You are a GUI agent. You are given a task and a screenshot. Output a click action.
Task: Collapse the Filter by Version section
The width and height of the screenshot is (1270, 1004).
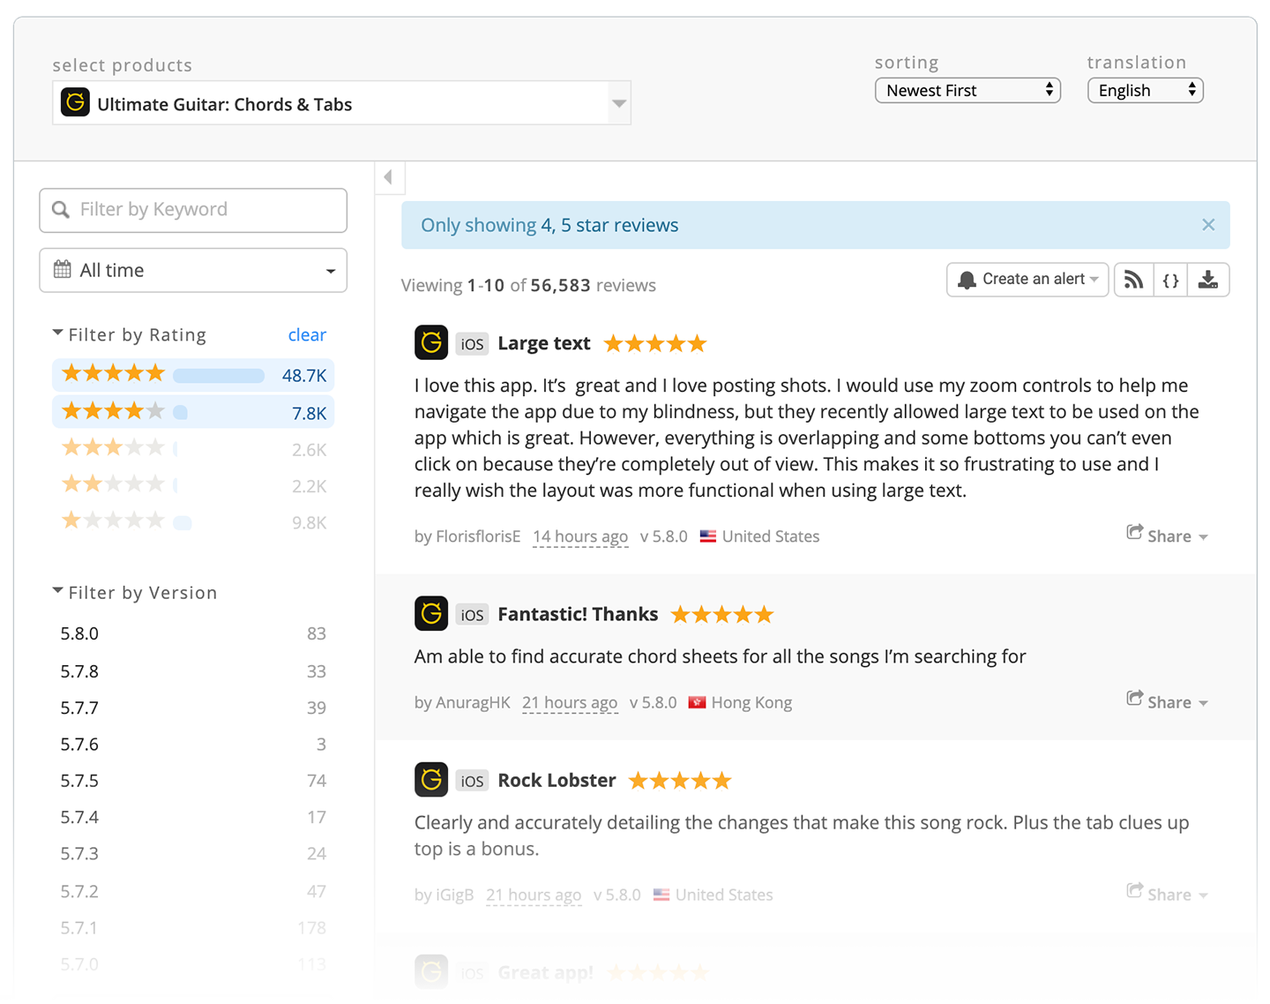[57, 590]
